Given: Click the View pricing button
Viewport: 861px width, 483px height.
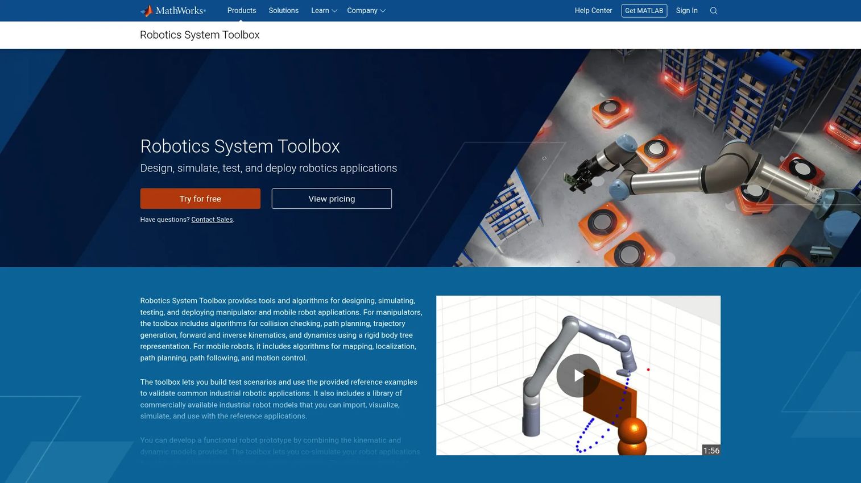Looking at the screenshot, I should [x=332, y=199].
